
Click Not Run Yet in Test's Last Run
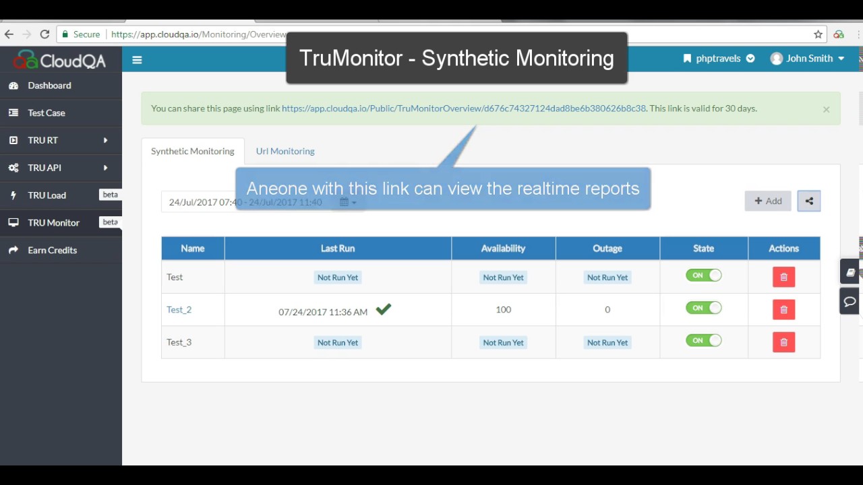tap(338, 278)
